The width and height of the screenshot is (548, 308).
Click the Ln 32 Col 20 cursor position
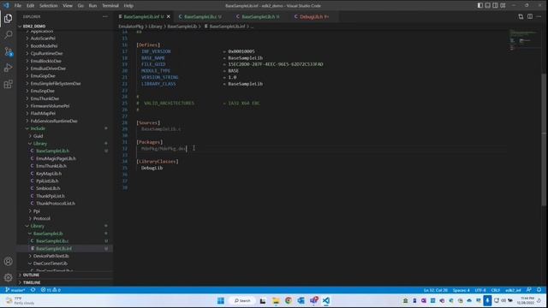436,290
